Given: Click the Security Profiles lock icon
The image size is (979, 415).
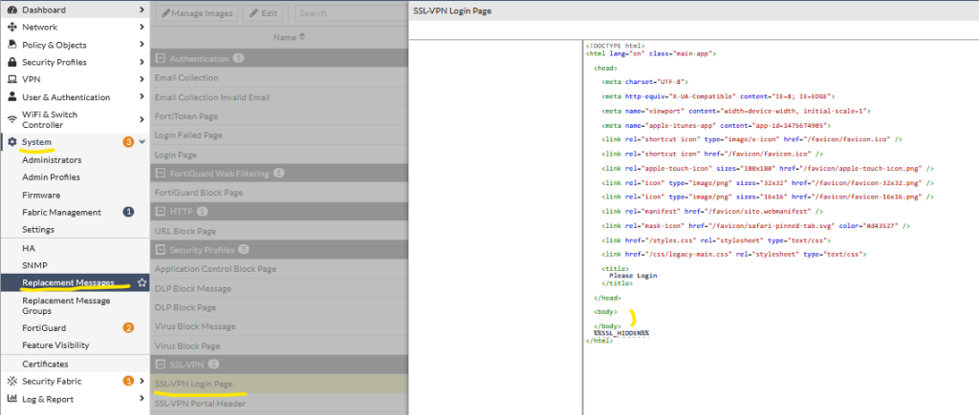Looking at the screenshot, I should 11,62.
